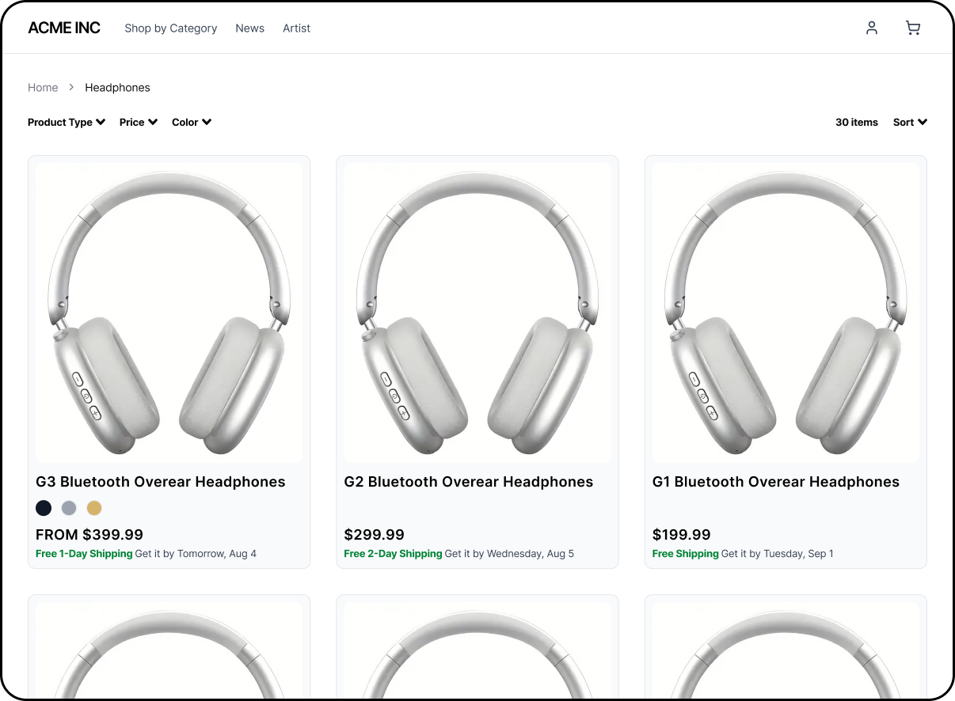Expand the Price filter dropdown

(139, 122)
